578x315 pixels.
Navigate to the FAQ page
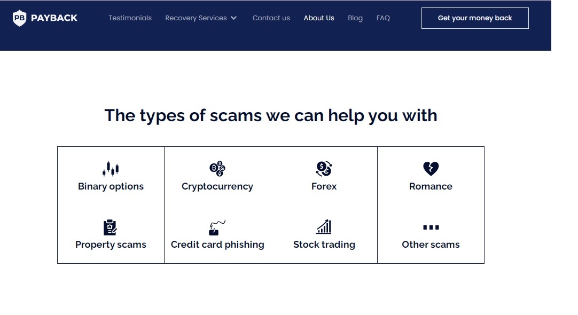click(x=383, y=18)
